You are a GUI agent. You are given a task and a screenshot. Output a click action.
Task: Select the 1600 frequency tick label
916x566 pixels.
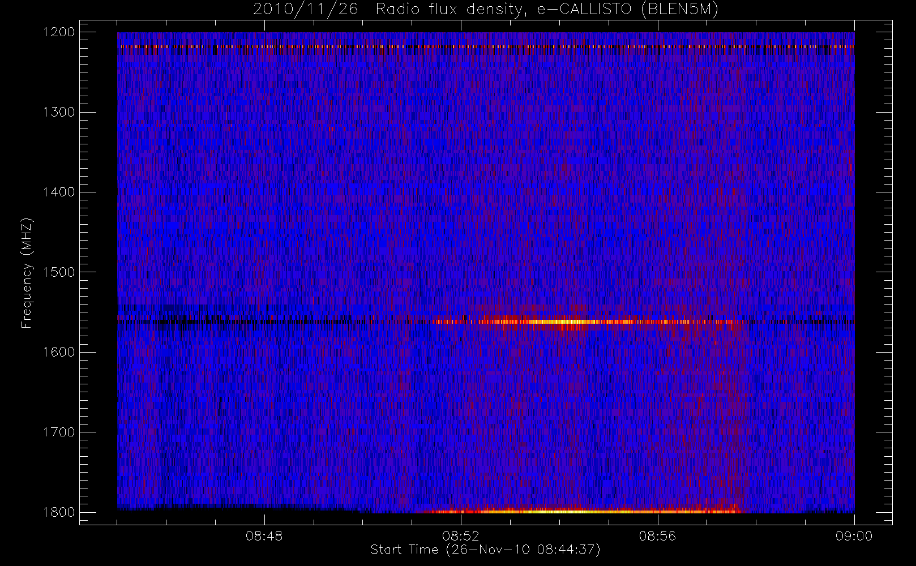(x=59, y=352)
